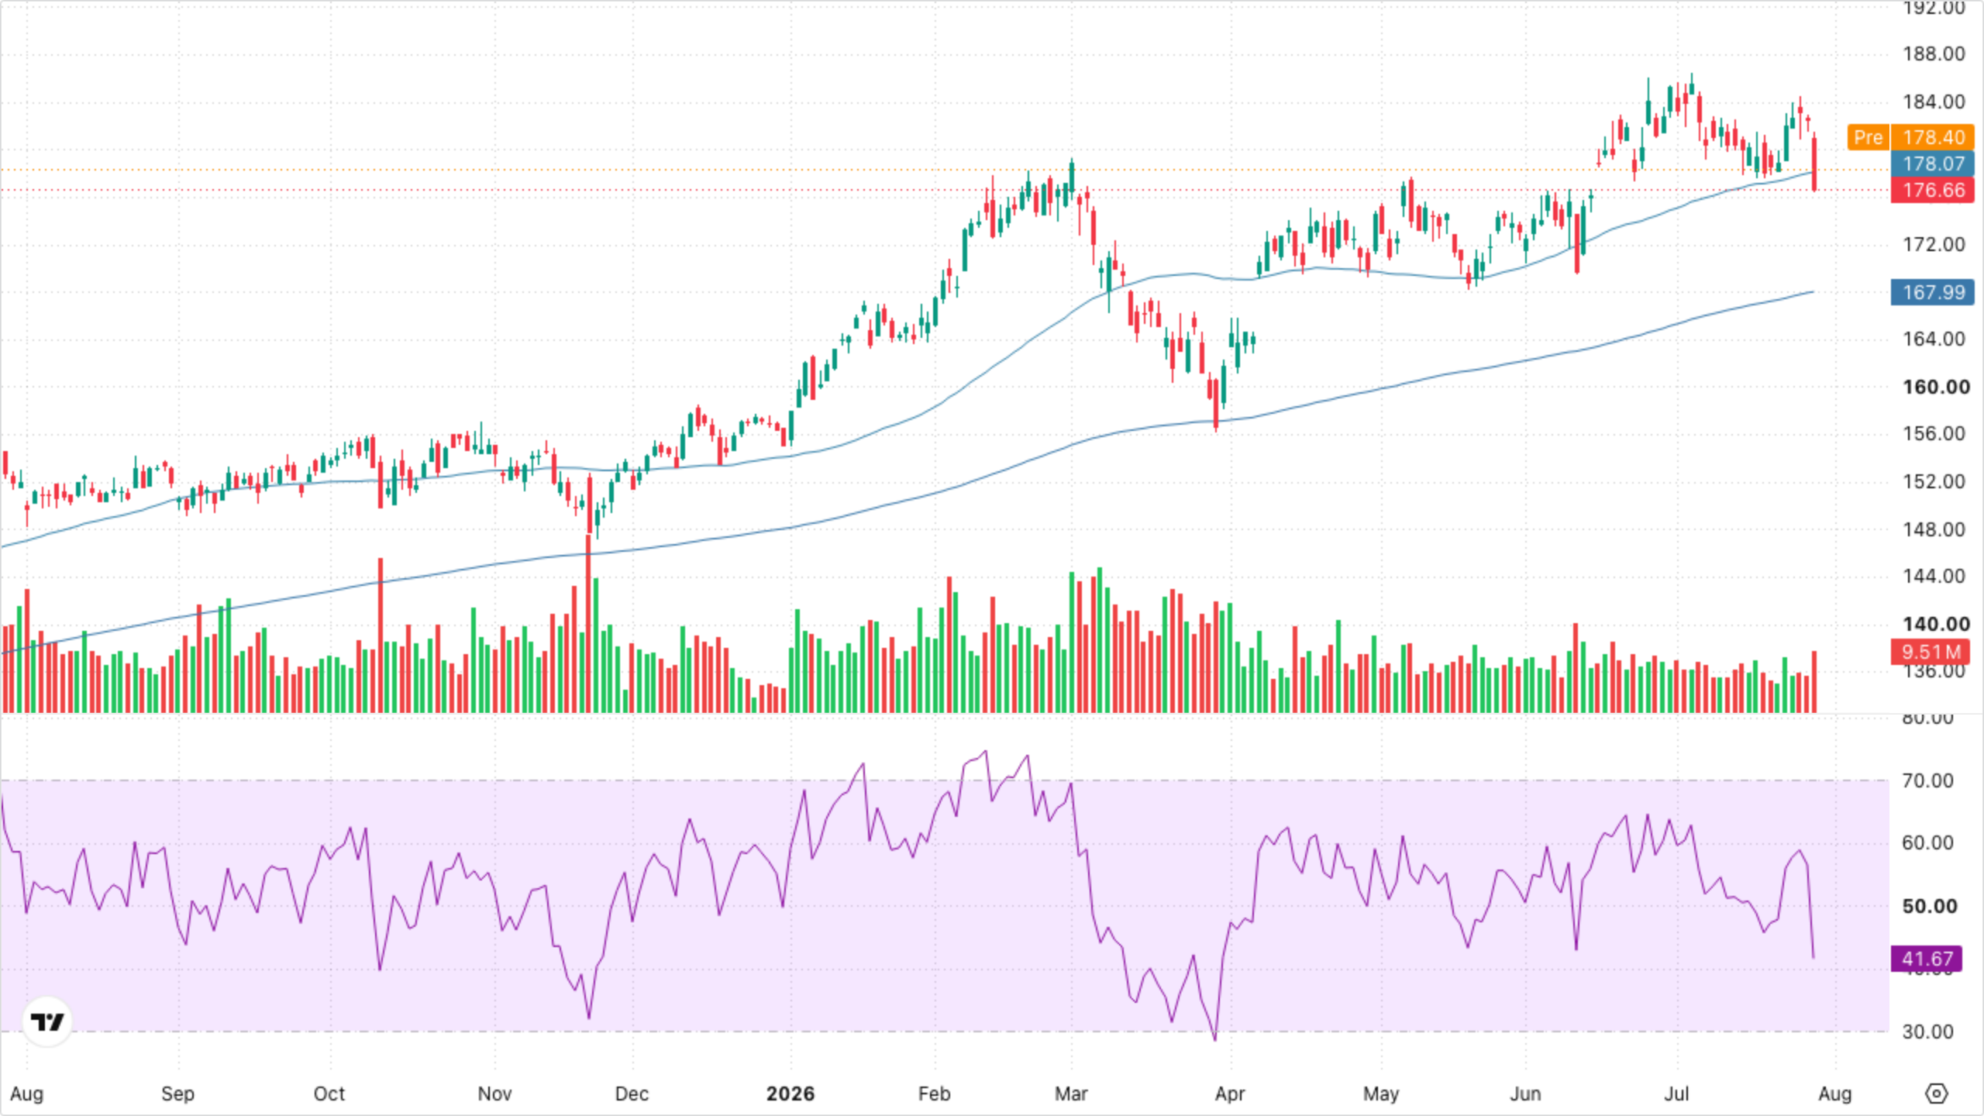Click the bold 160.00 price scale label

[1936, 387]
